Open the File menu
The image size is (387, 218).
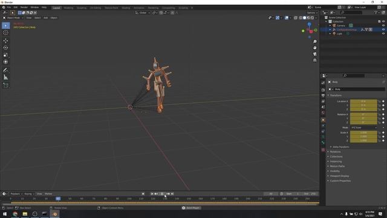pyautogui.click(x=9, y=7)
